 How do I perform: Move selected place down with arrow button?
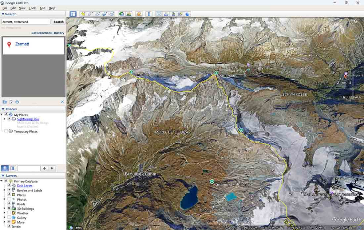[x=52, y=168]
